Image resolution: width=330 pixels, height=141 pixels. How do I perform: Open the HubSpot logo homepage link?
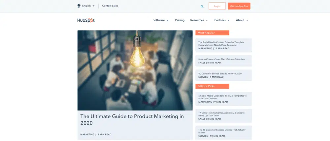[86, 20]
